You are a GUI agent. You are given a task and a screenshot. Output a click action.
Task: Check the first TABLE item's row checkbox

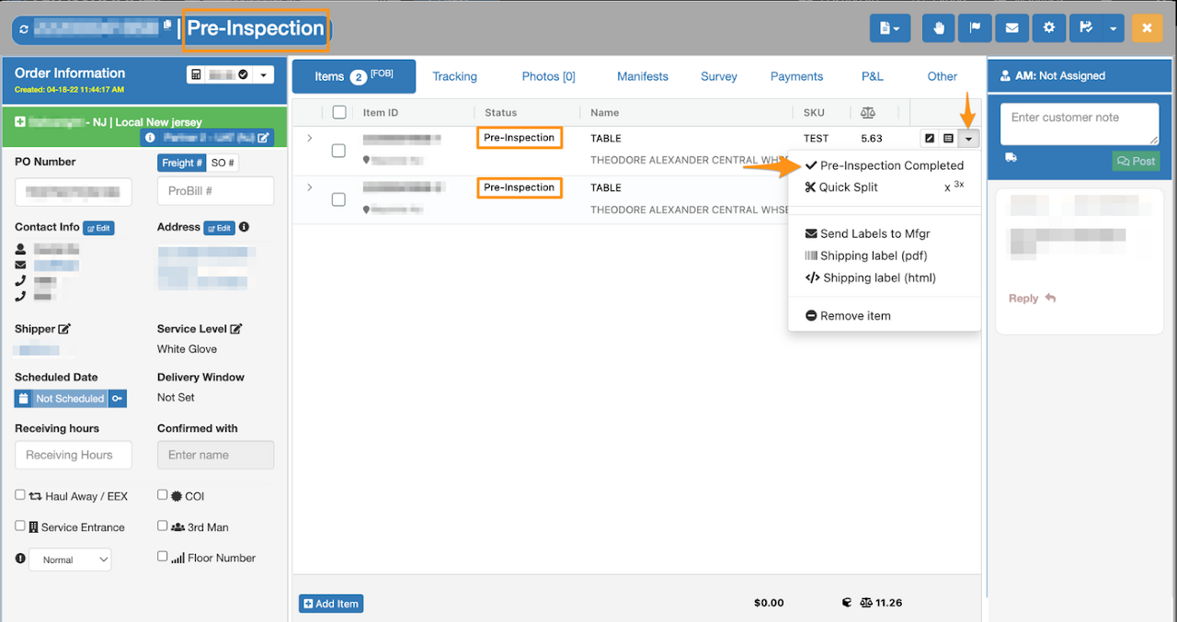pyautogui.click(x=338, y=151)
